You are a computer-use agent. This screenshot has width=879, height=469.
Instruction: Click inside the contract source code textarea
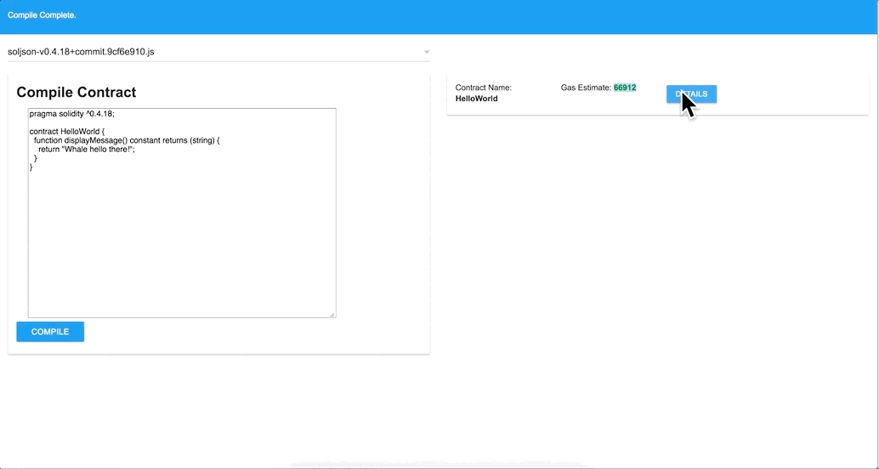182,213
